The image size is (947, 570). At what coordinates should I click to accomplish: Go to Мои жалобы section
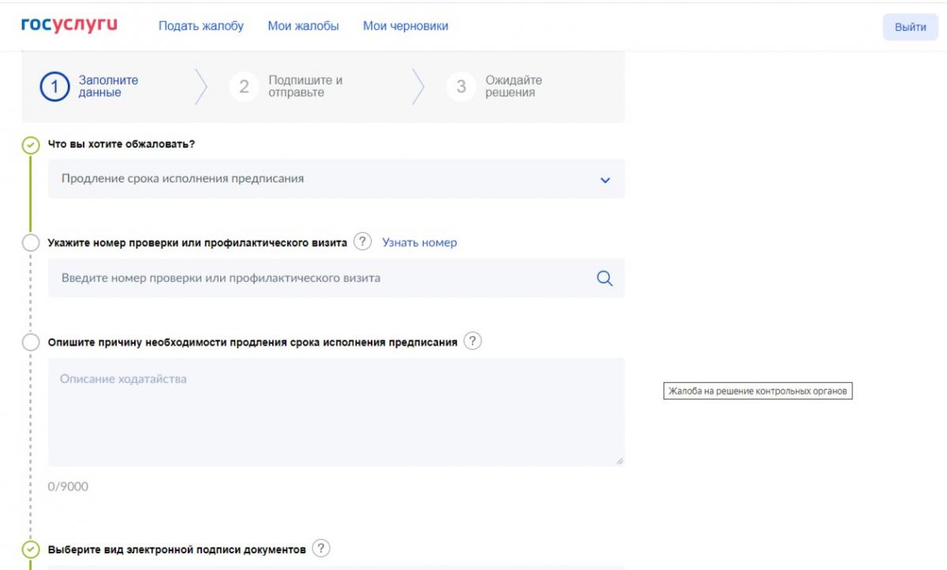(303, 26)
